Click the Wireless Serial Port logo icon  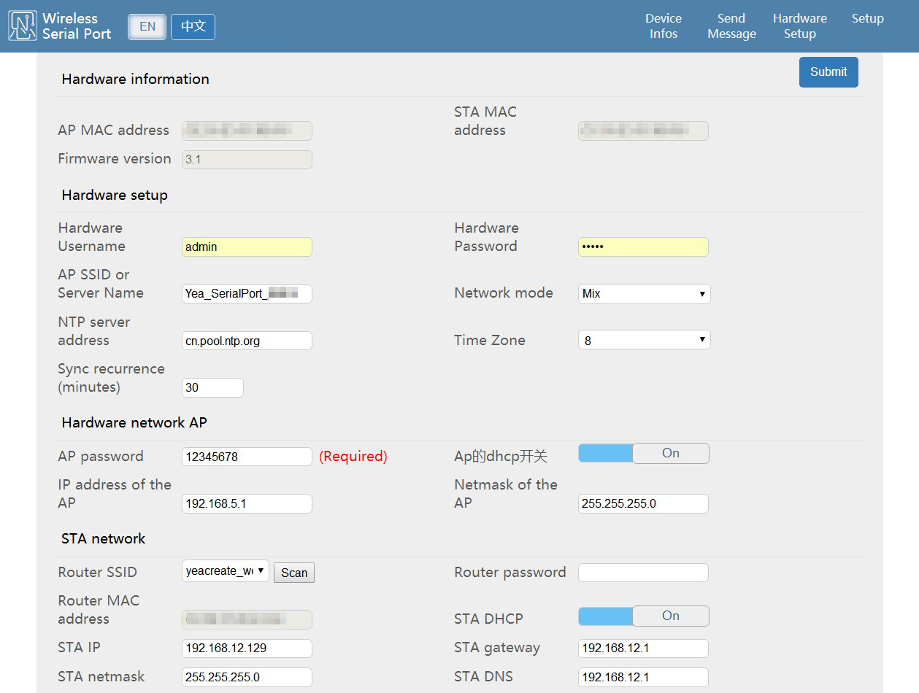pos(22,26)
